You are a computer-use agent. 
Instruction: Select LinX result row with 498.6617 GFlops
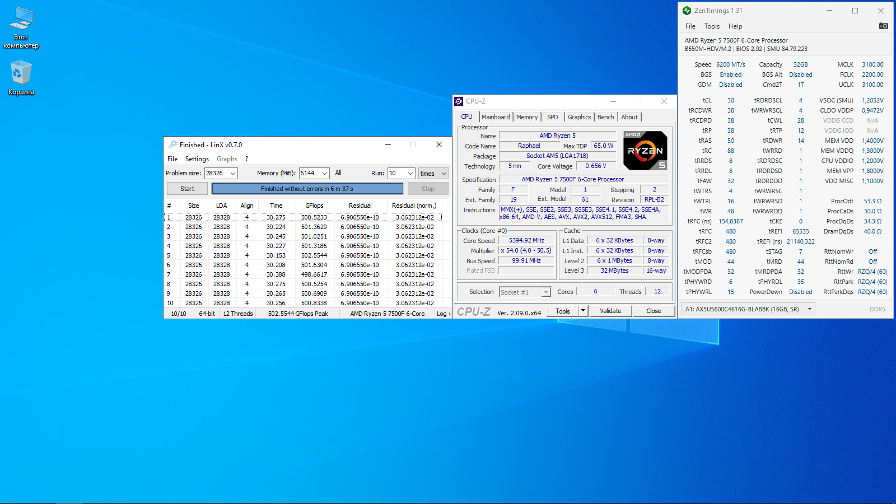point(303,274)
